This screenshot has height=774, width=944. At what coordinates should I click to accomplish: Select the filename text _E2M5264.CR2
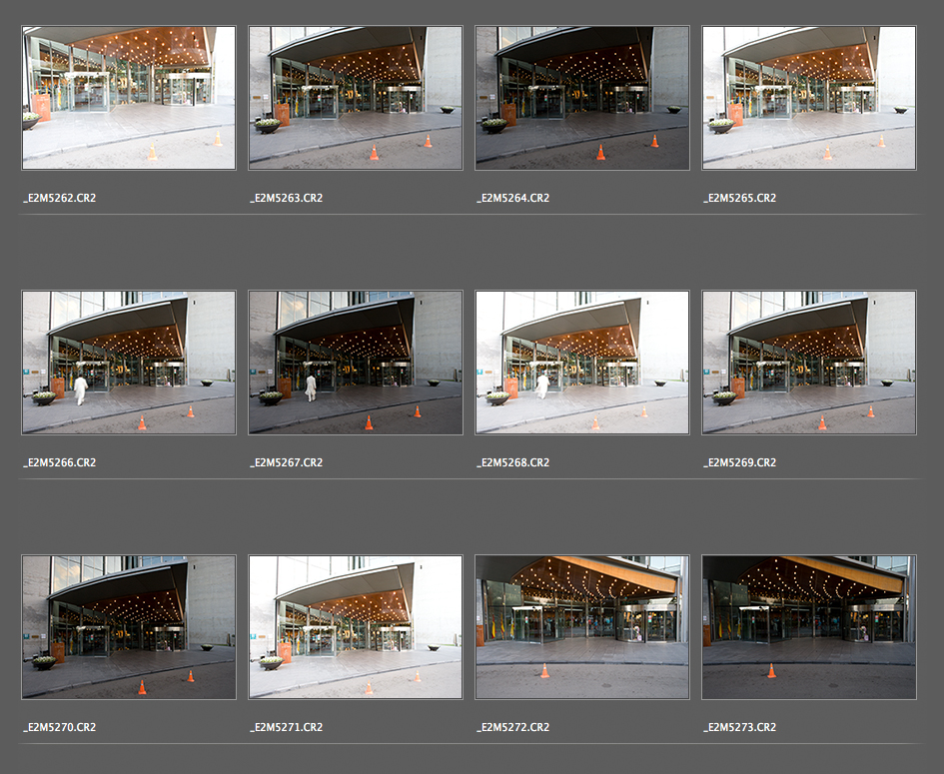point(512,198)
